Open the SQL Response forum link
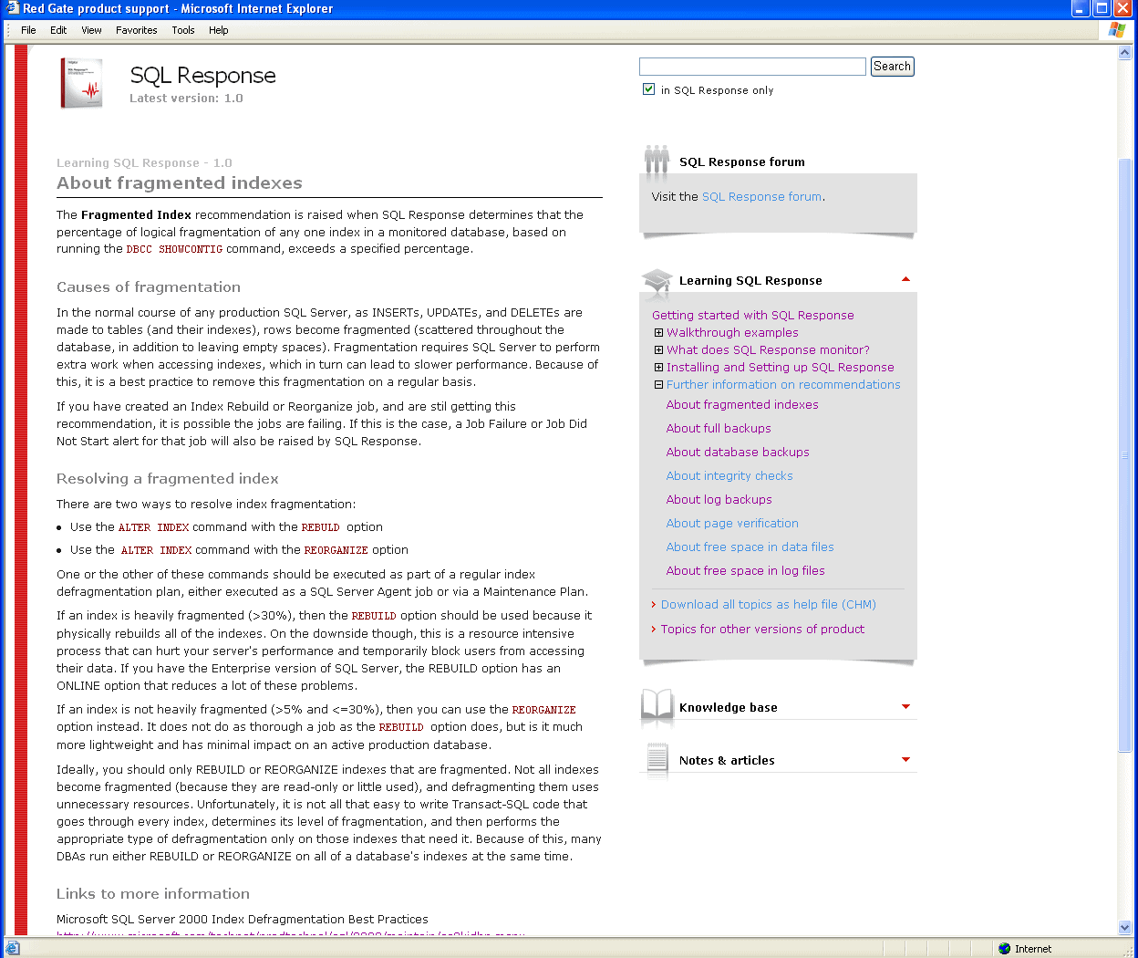The image size is (1138, 958). pos(761,196)
